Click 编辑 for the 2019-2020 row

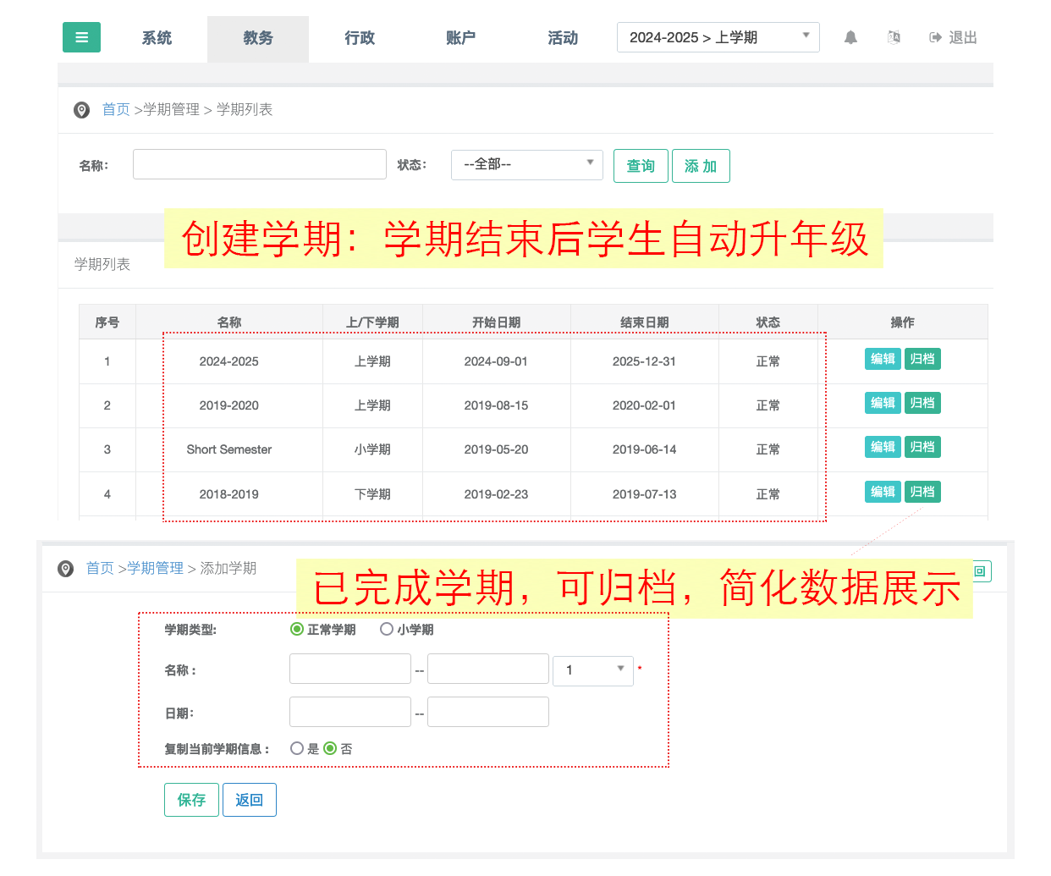pos(883,403)
